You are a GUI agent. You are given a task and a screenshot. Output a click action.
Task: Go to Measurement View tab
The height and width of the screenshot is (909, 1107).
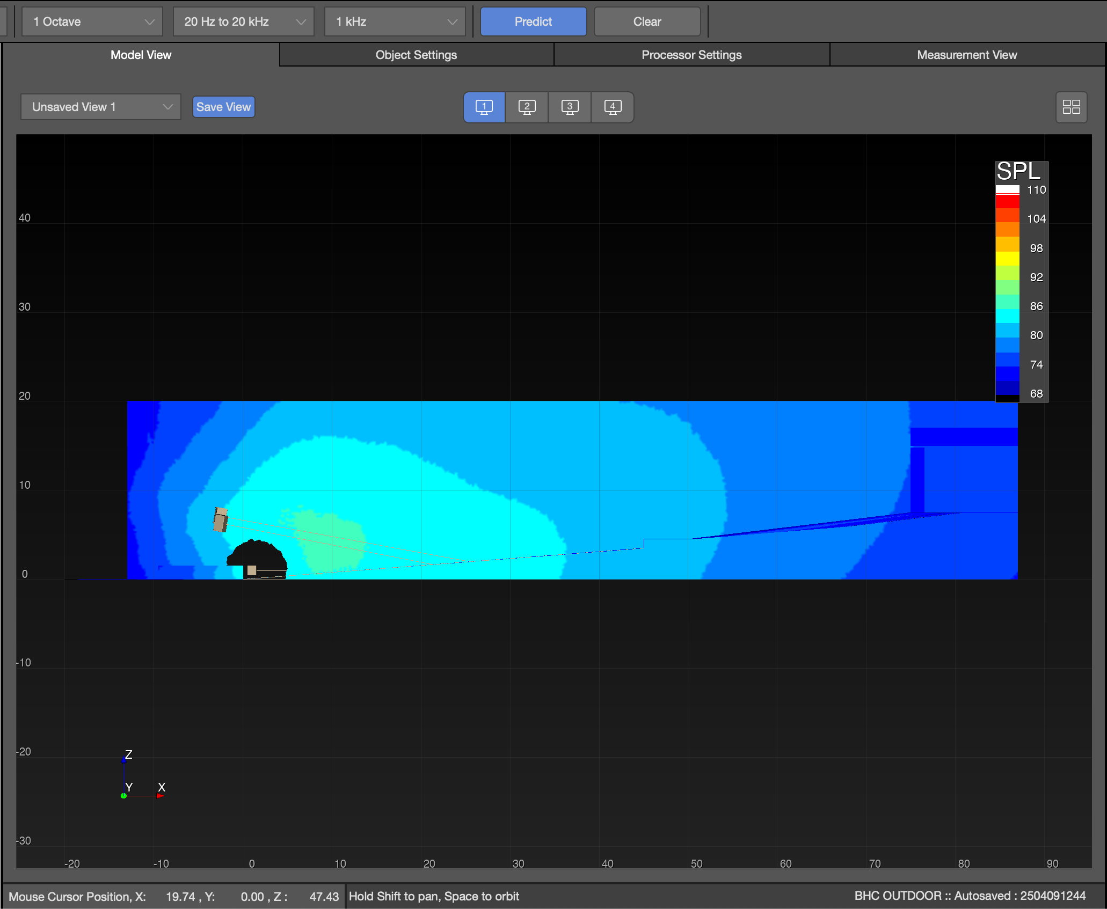coord(966,55)
